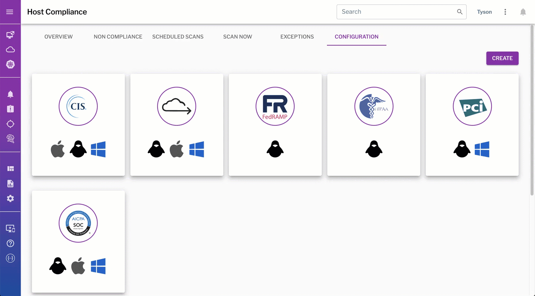Open the sidebar help question icon
The width and height of the screenshot is (535, 296).
[10, 243]
